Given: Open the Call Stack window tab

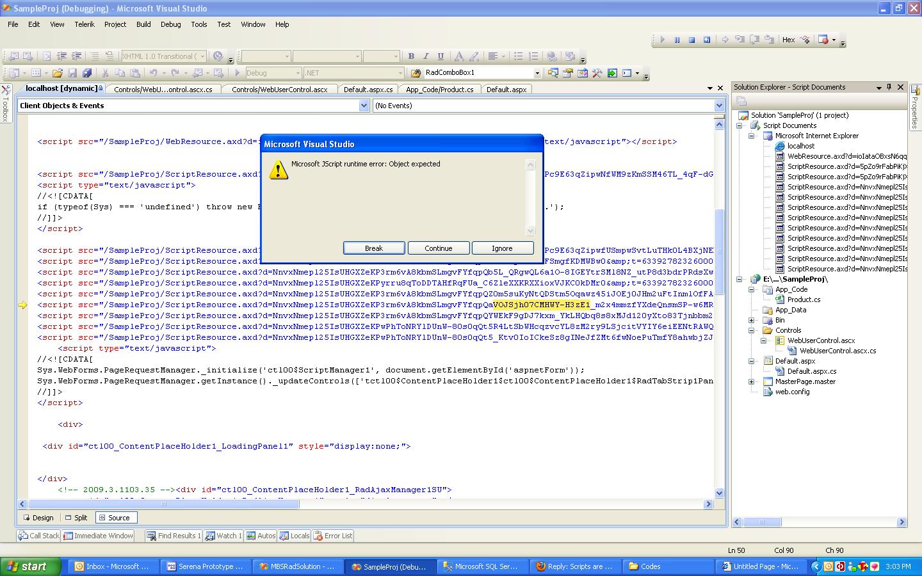Looking at the screenshot, I should tap(39, 536).
